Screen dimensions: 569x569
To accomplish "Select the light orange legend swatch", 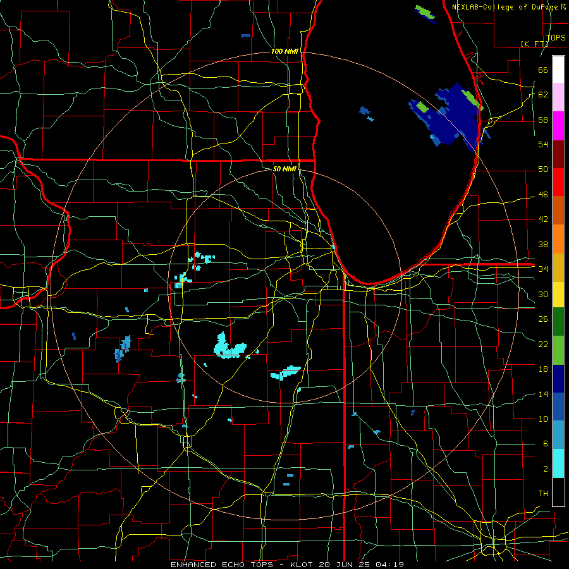I will tap(558, 239).
